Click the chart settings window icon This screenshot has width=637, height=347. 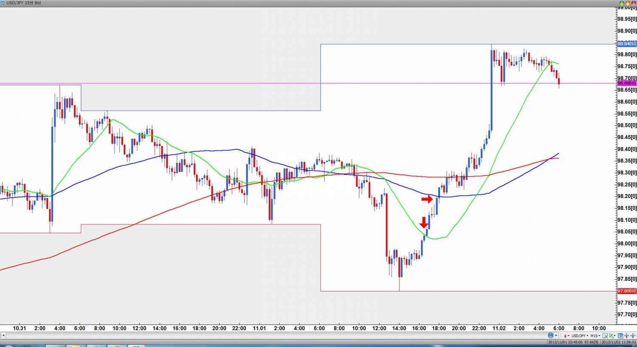(x=620, y=336)
